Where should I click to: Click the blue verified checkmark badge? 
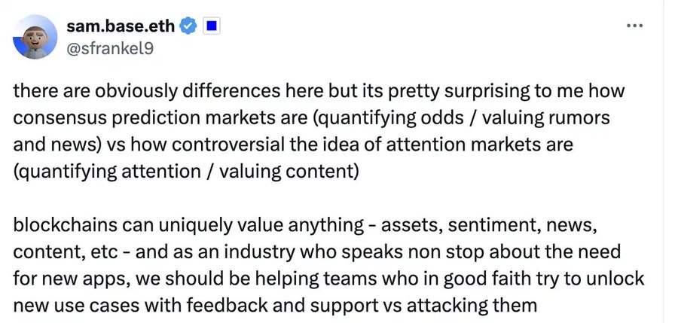click(x=188, y=26)
